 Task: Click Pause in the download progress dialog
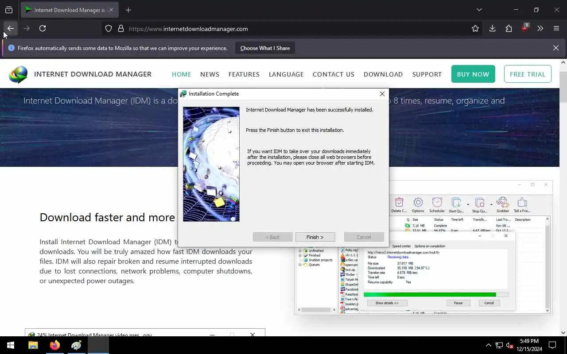[458, 303]
